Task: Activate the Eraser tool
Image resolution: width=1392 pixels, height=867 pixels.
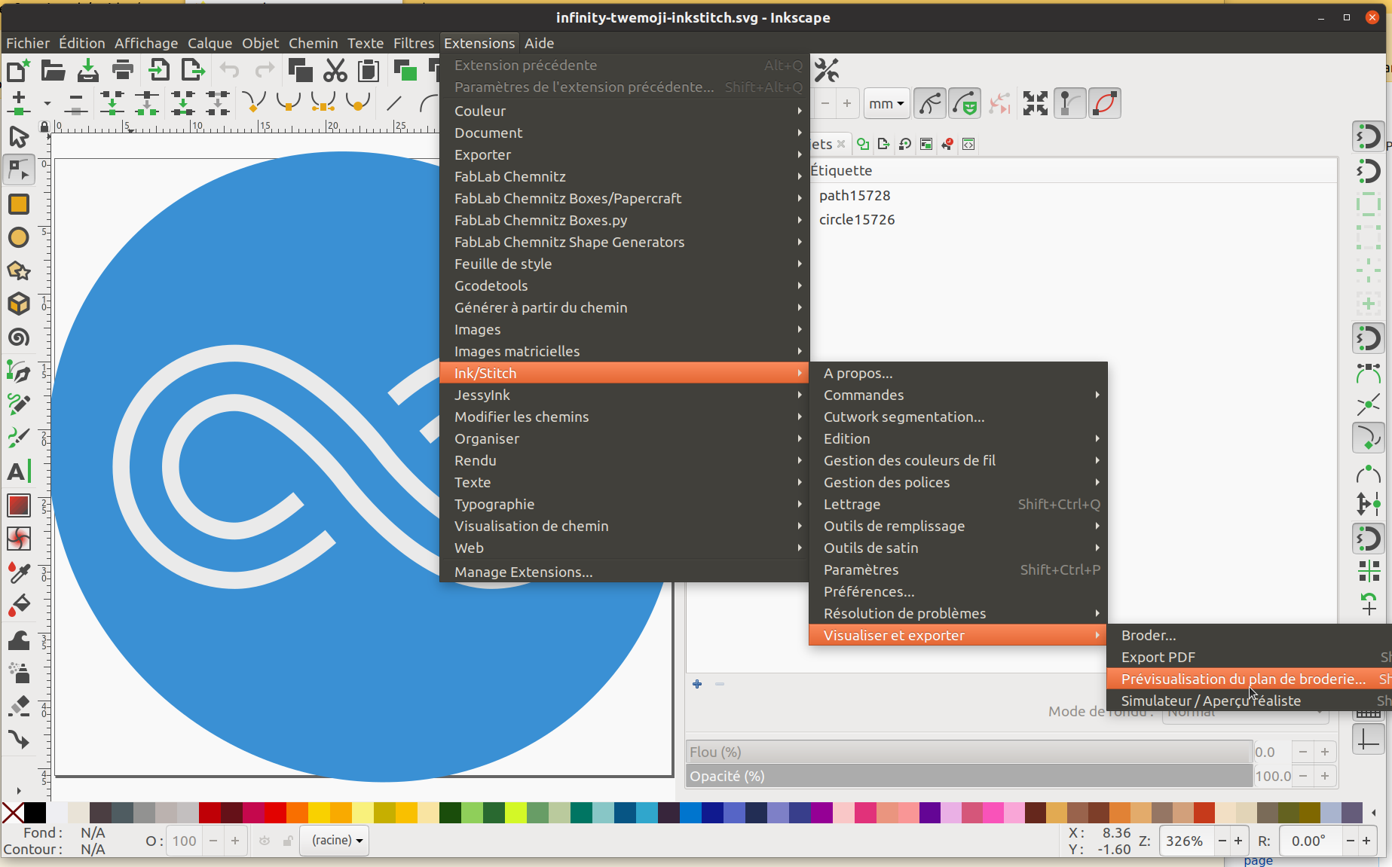Action: tap(19, 706)
